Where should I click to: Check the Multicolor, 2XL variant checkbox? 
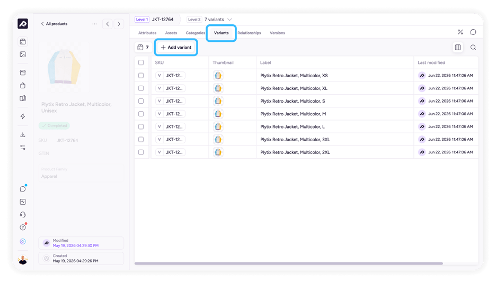[x=141, y=152]
